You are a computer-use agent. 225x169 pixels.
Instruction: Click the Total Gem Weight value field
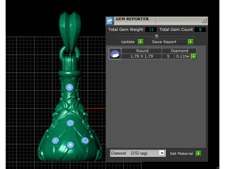tap(151, 30)
